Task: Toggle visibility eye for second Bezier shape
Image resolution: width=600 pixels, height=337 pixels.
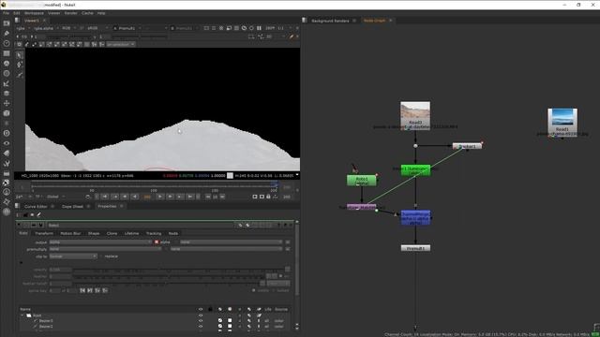Action: 201,327
